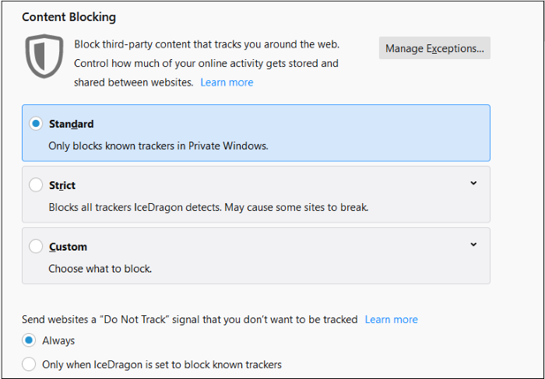Click the Always option label text
Viewport: 545px width, 379px height.
tap(58, 341)
